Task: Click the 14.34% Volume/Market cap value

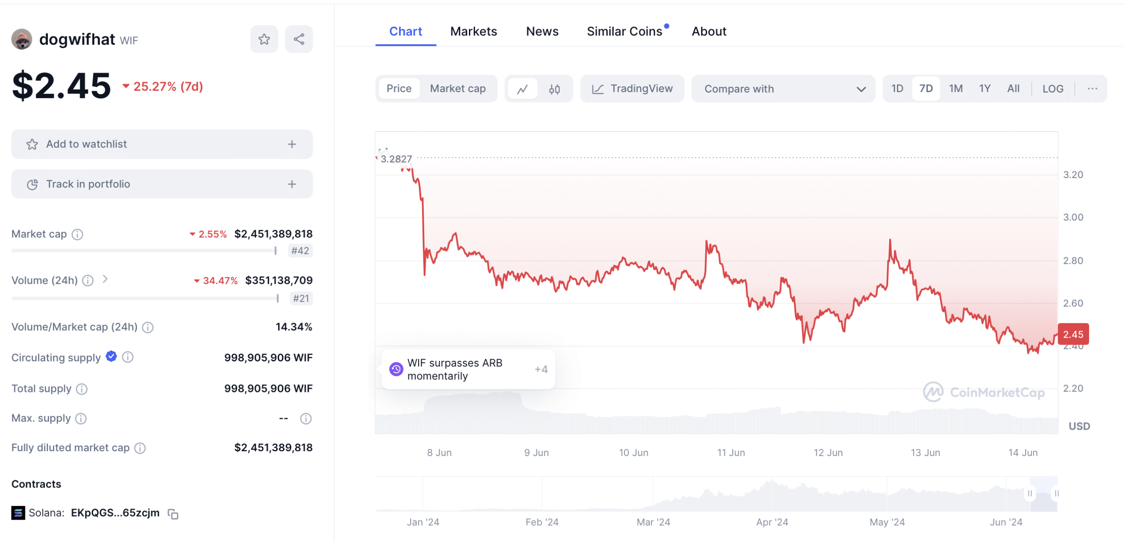Action: (294, 327)
